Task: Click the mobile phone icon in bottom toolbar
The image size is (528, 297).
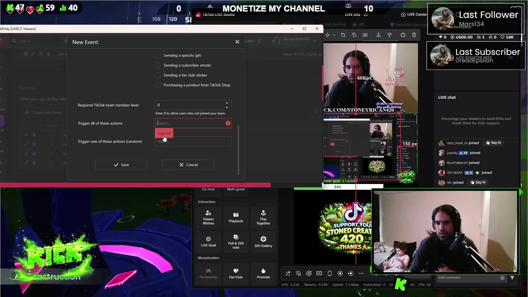Action: pos(330,273)
